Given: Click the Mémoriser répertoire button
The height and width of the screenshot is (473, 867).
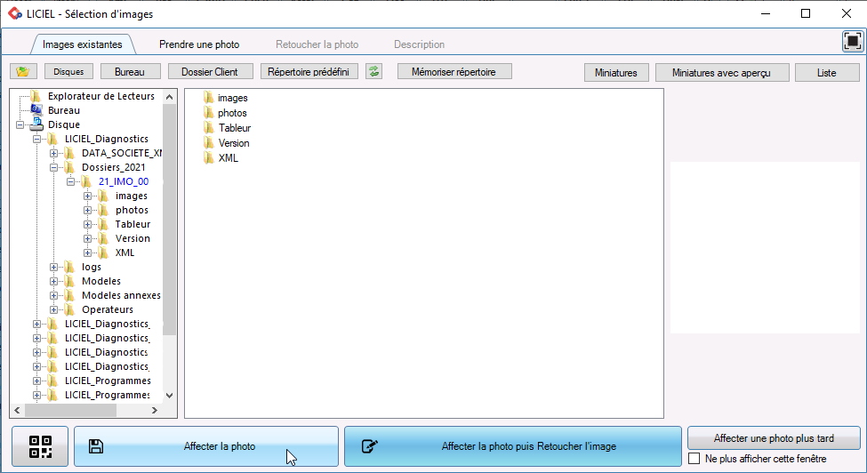Looking at the screenshot, I should tap(454, 72).
